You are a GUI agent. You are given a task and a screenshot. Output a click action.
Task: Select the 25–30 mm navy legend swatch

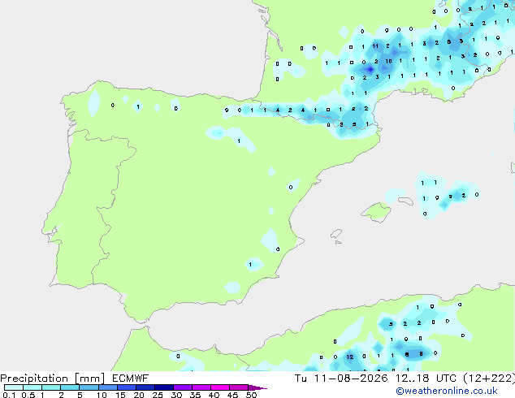coord(164,387)
